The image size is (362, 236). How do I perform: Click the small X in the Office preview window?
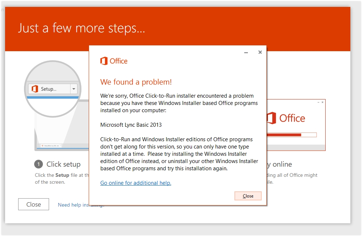(x=322, y=102)
